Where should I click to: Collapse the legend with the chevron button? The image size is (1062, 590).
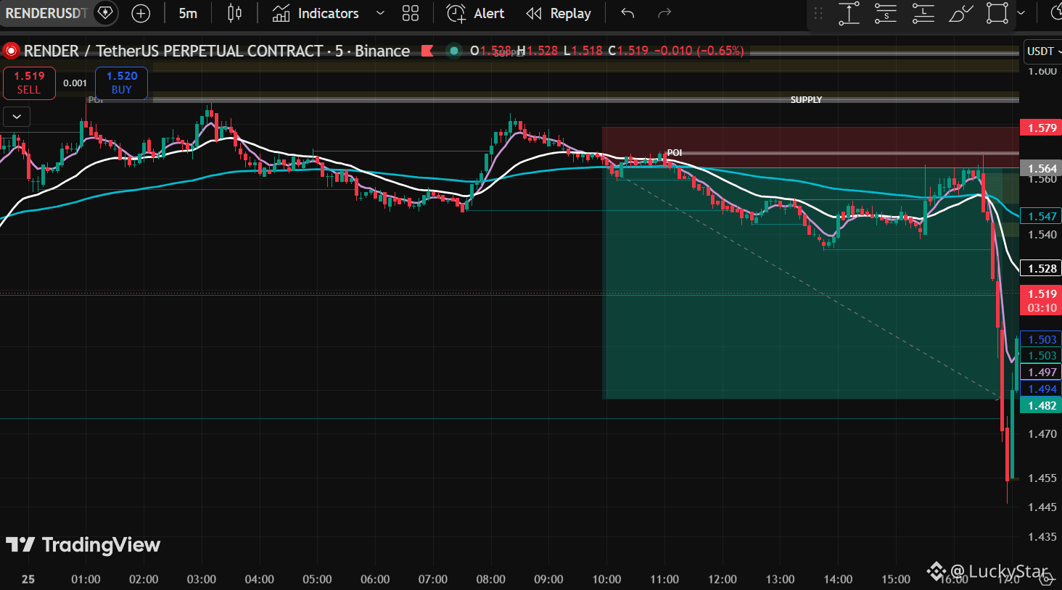click(17, 116)
